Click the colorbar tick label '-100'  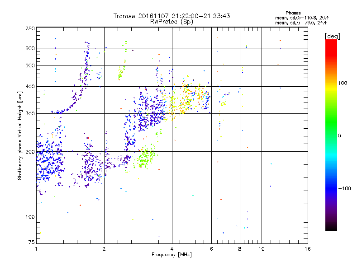coord(345,188)
